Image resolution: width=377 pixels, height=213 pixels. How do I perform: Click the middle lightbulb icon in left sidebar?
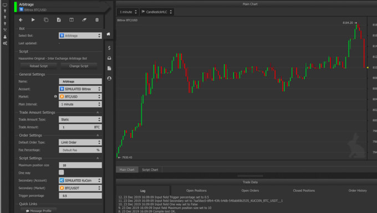5,17
